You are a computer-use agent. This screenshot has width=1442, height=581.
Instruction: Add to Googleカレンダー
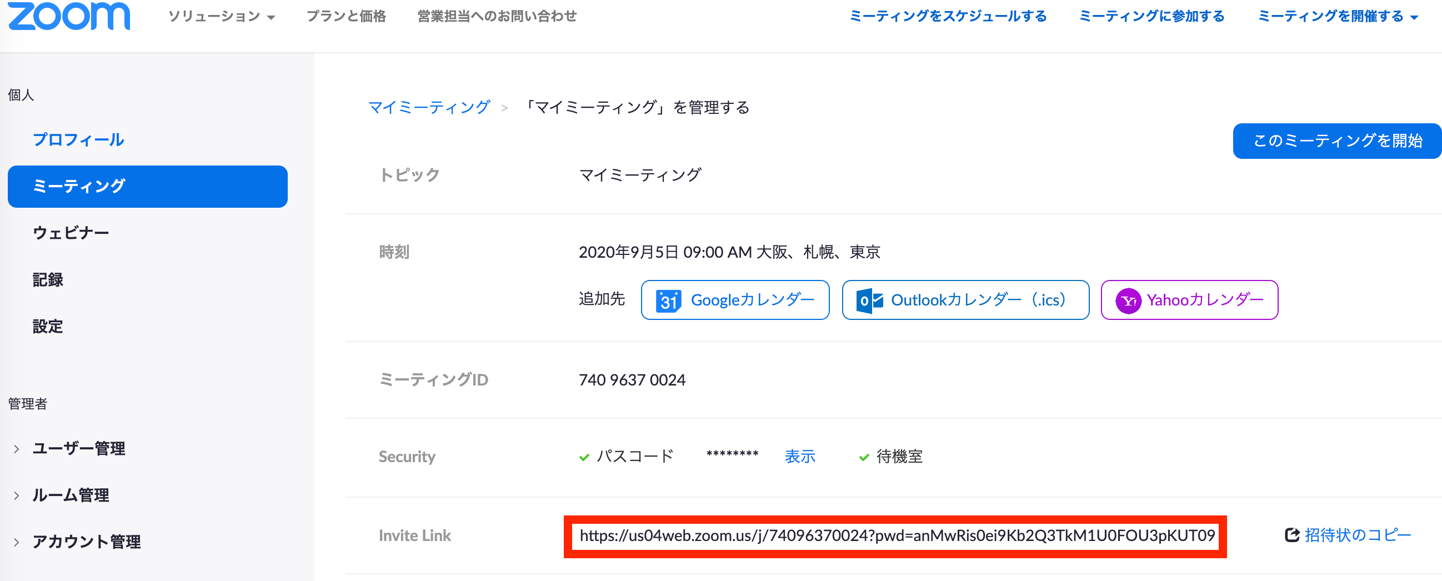(735, 300)
